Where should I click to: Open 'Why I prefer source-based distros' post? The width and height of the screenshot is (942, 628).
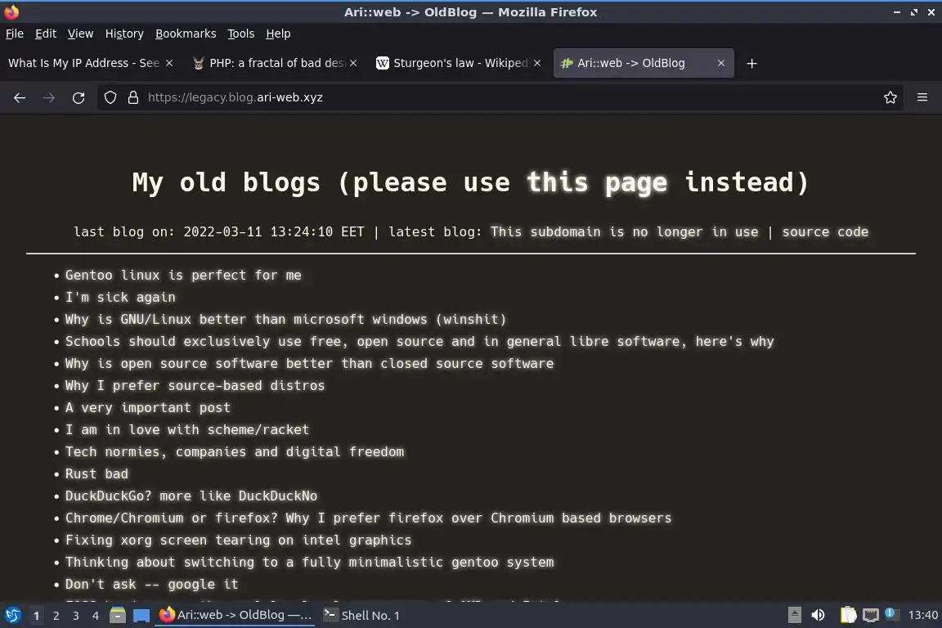coord(195,386)
